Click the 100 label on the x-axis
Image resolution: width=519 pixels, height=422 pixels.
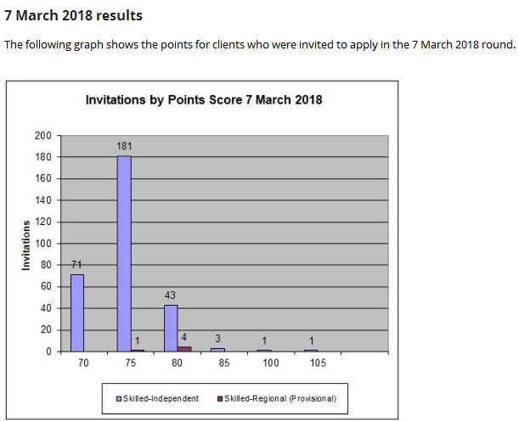[x=270, y=363]
